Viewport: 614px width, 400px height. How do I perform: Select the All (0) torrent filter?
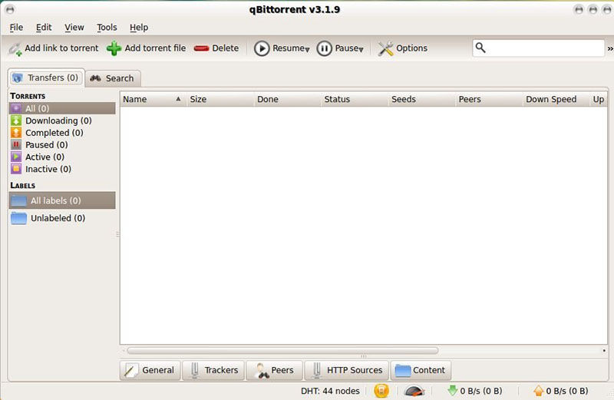coord(62,108)
